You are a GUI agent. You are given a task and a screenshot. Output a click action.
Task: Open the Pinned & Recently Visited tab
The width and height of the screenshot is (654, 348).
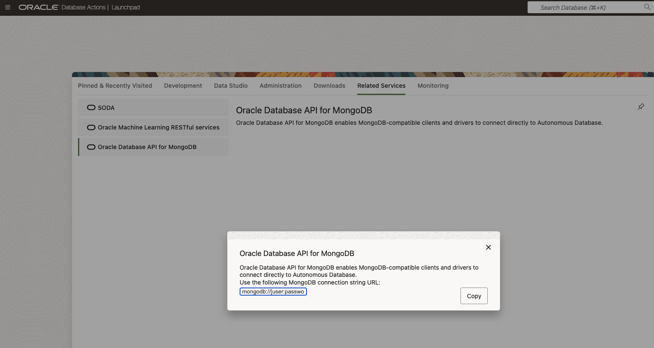pos(115,86)
